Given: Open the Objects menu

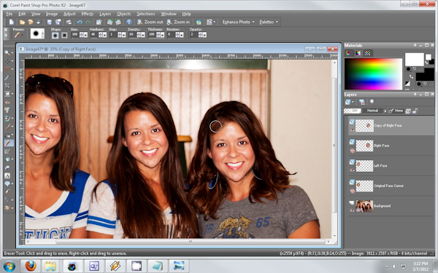Looking at the screenshot, I should pos(124,14).
